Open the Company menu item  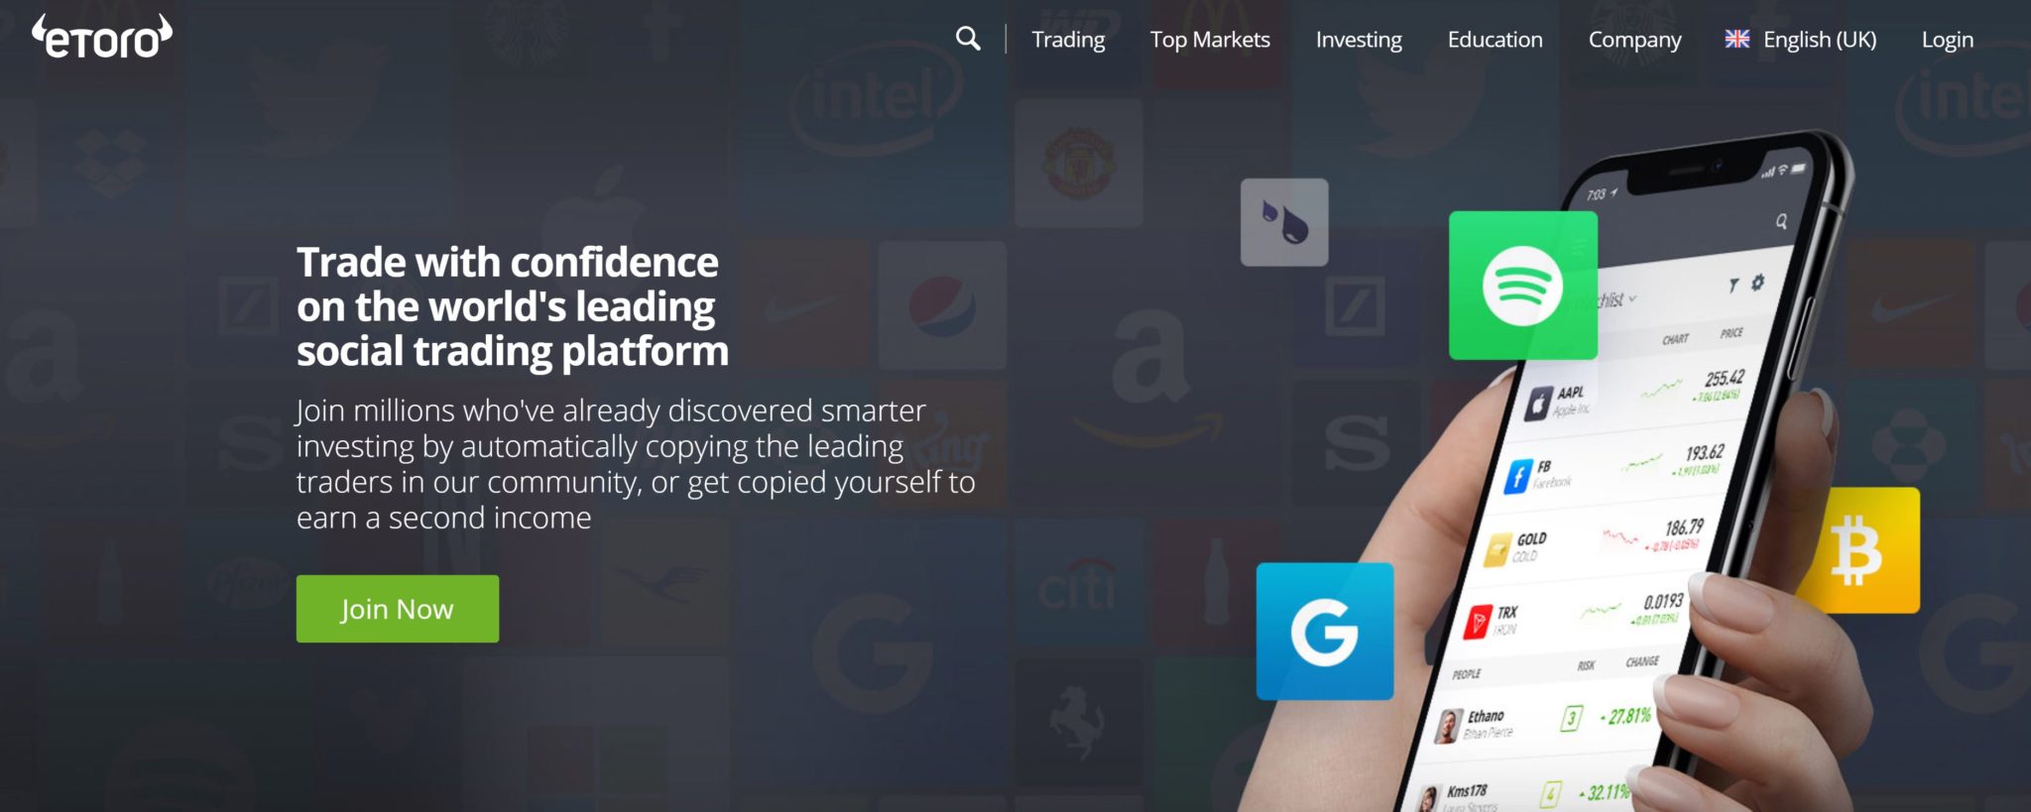point(1634,40)
